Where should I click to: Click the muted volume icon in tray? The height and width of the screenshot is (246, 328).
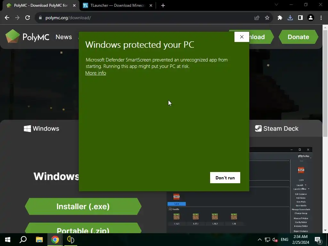point(275,240)
